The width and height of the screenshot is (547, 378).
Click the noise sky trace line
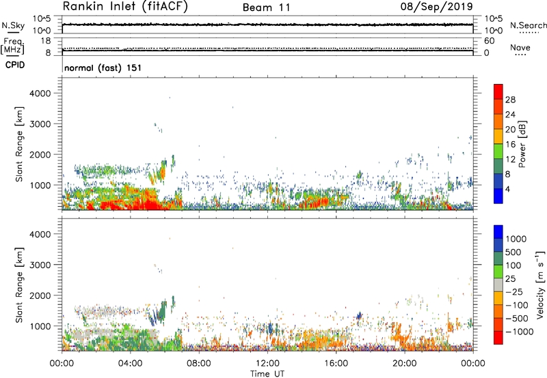267,25
